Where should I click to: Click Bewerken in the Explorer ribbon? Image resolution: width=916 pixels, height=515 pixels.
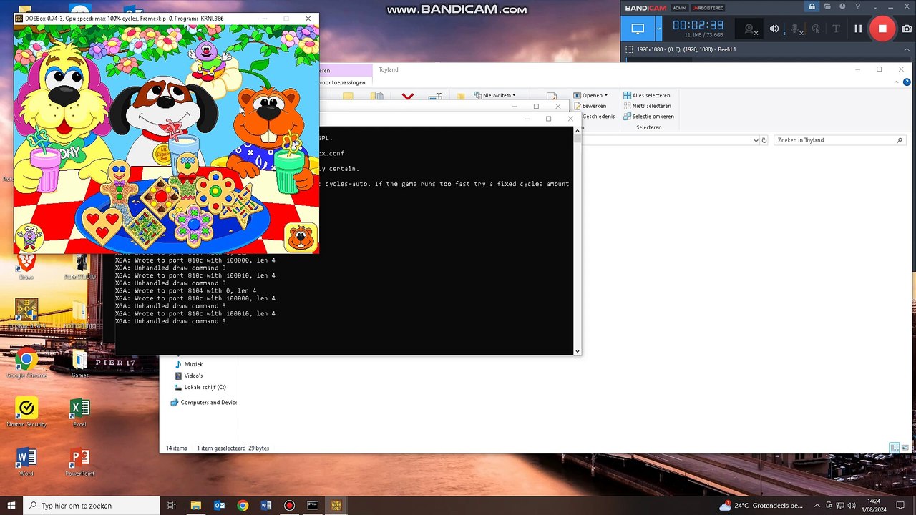coord(590,106)
